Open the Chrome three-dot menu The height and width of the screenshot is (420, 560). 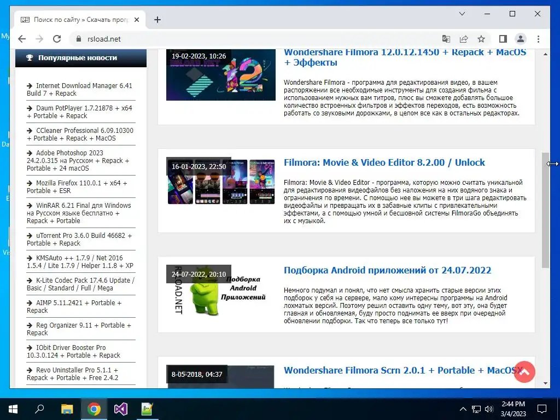pyautogui.click(x=538, y=39)
